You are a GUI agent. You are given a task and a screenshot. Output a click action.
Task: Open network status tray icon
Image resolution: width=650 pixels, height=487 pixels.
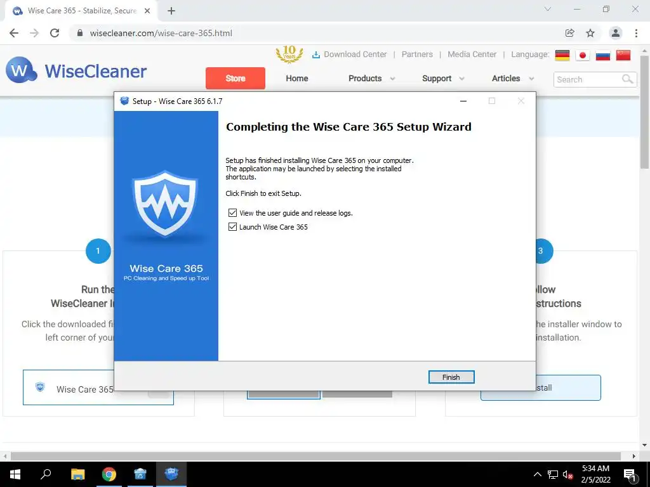click(x=553, y=474)
